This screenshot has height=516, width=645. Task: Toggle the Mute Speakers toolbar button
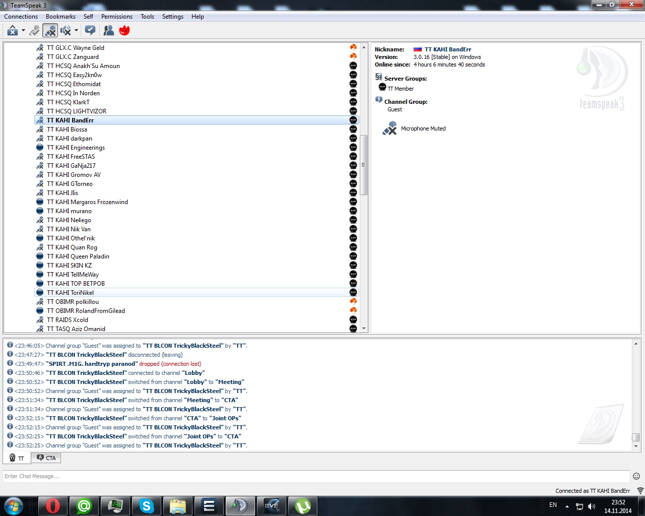(66, 31)
